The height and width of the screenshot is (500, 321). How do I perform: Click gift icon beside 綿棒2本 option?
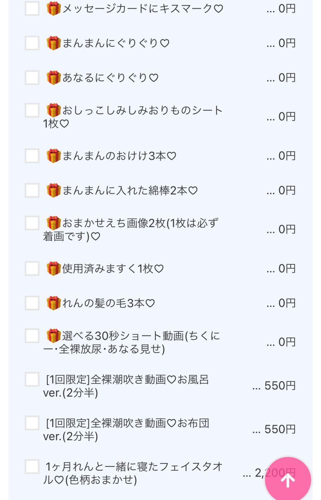pos(53,191)
